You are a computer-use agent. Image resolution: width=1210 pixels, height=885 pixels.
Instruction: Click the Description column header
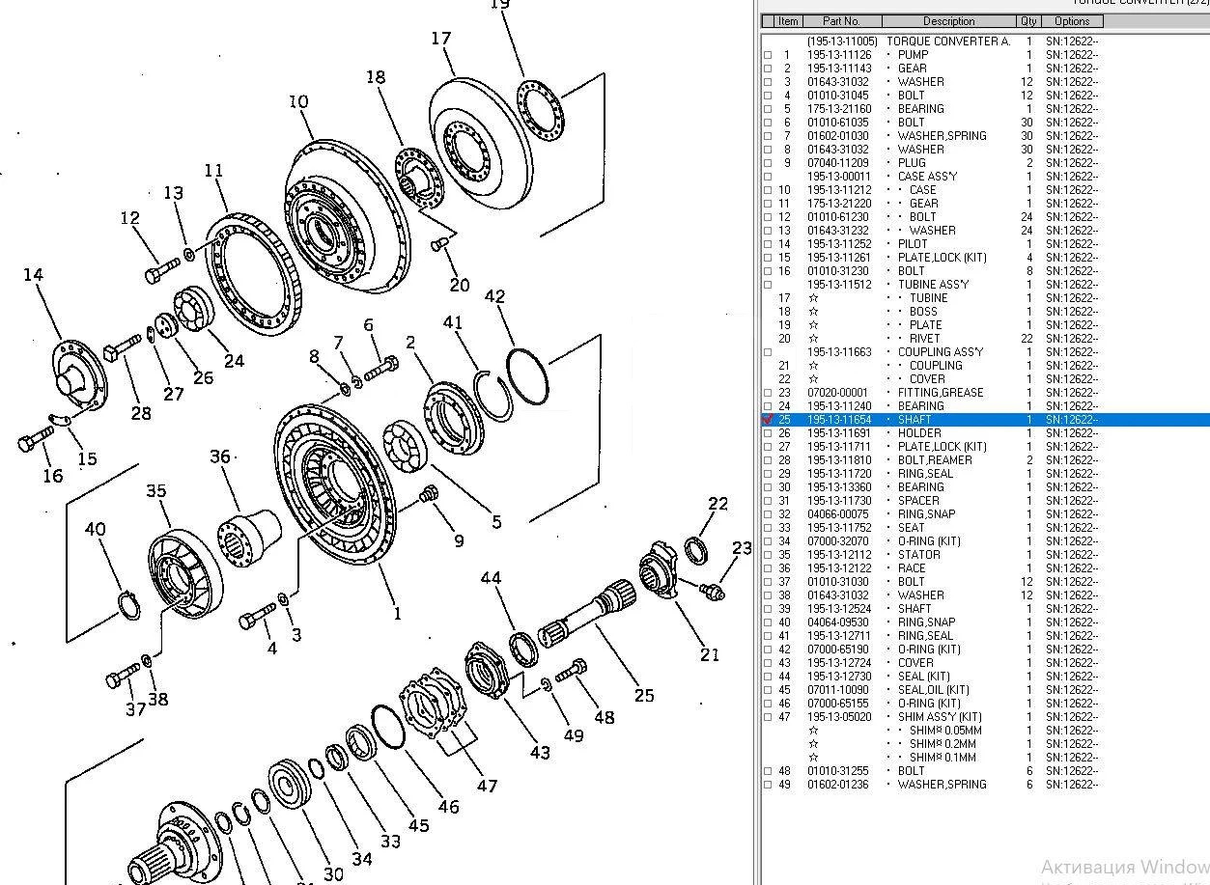pyautogui.click(x=948, y=21)
